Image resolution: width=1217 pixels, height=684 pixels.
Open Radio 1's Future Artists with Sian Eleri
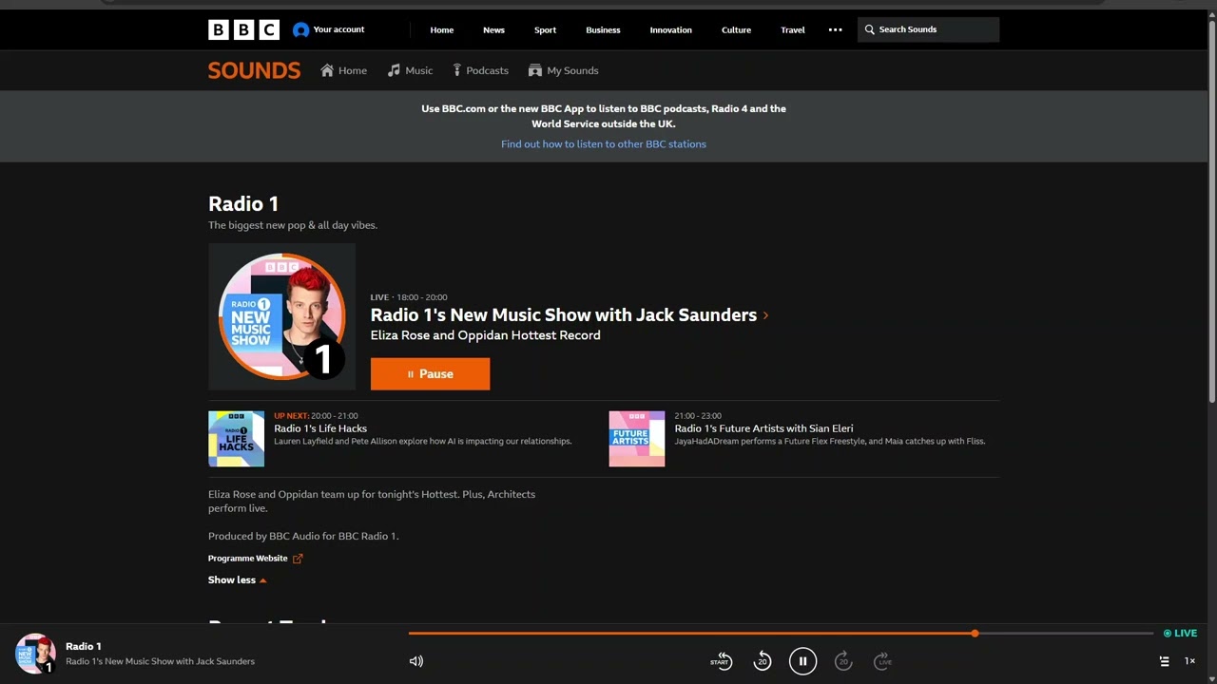tap(763, 428)
